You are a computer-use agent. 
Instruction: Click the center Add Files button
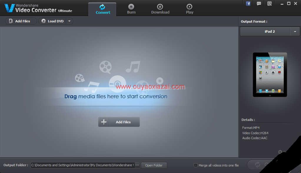pyautogui.click(x=119, y=122)
